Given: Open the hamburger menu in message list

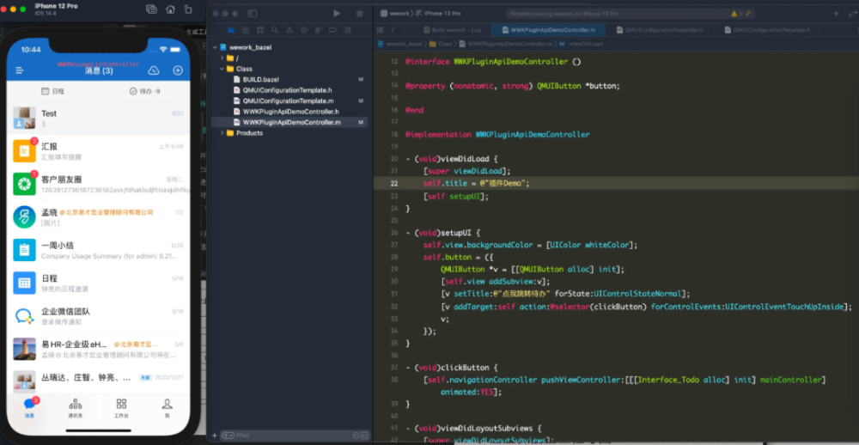Looking at the screenshot, I should (20, 70).
